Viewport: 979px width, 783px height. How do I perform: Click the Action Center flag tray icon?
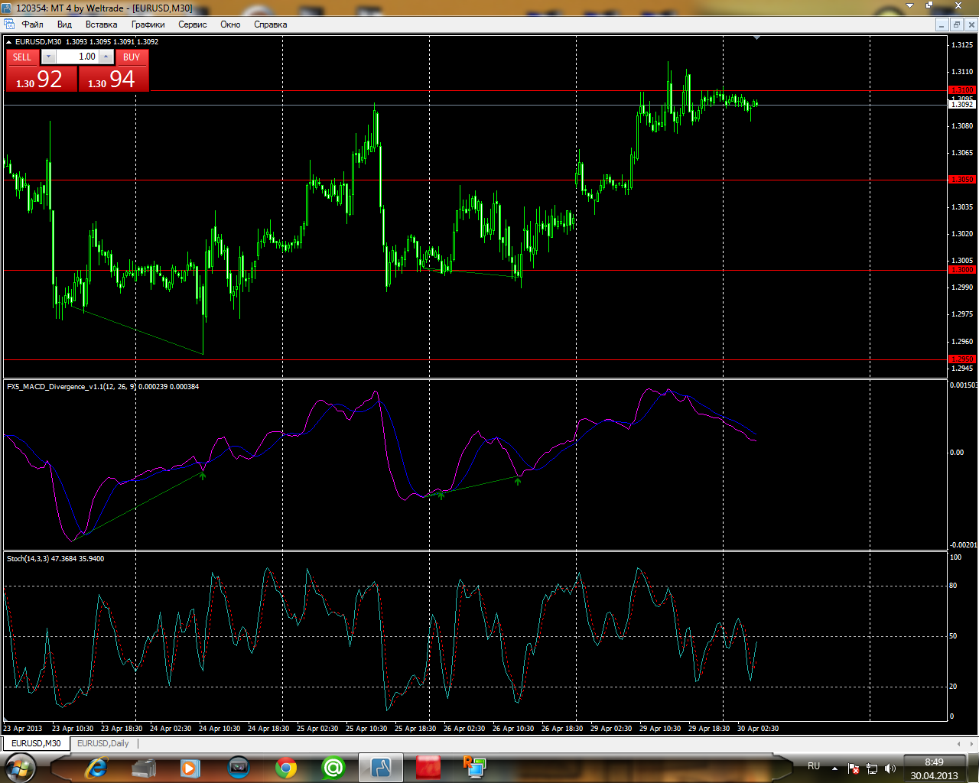pyautogui.click(x=854, y=768)
